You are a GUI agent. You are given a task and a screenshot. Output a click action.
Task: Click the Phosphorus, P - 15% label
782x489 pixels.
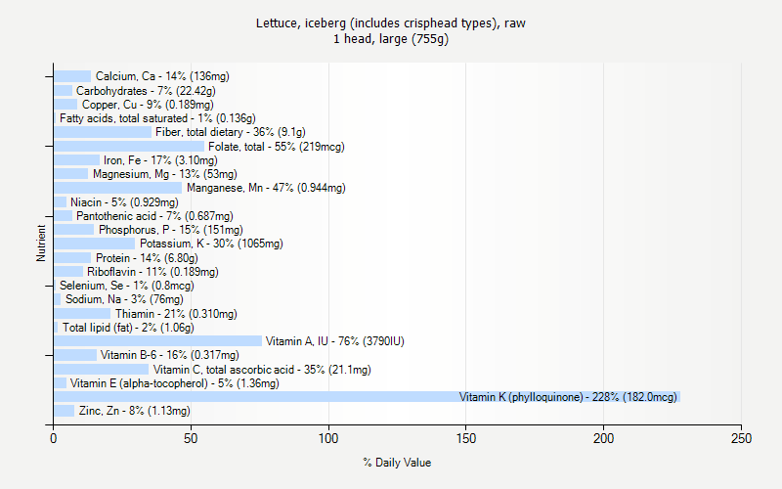click(170, 230)
